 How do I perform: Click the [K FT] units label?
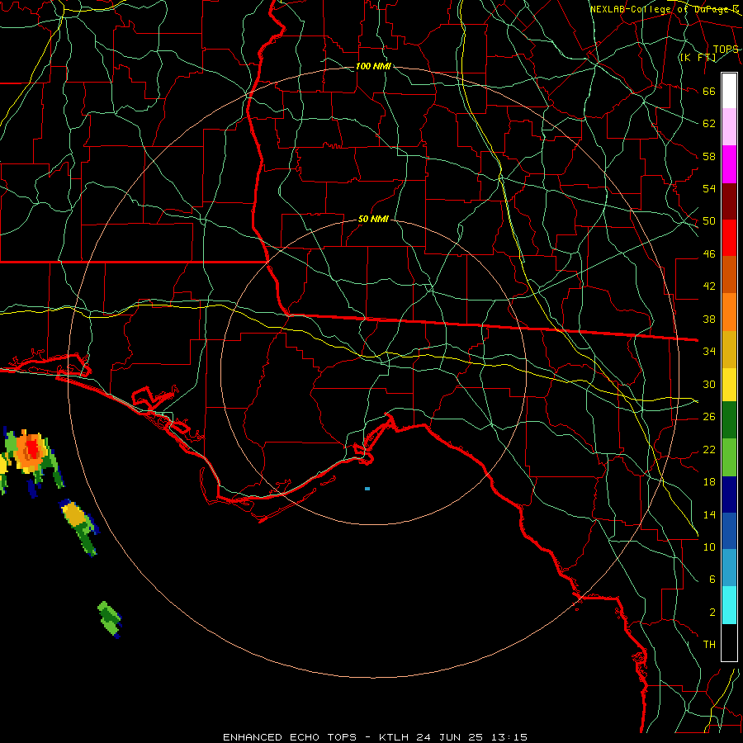(698, 57)
